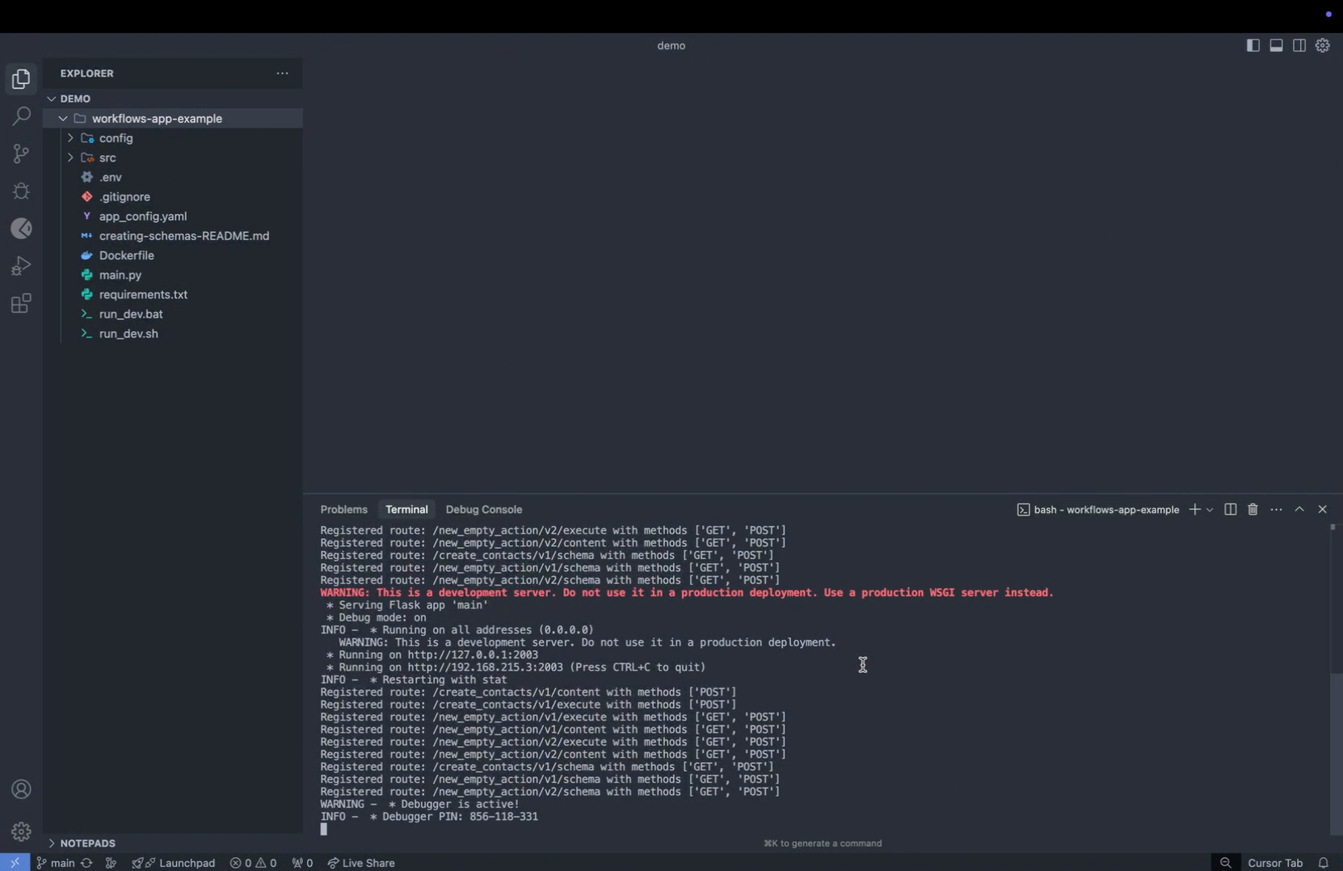Switch to the Problems tab
The height and width of the screenshot is (871, 1343).
343,509
